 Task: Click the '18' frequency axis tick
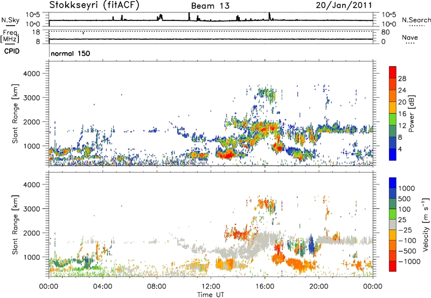click(x=36, y=32)
